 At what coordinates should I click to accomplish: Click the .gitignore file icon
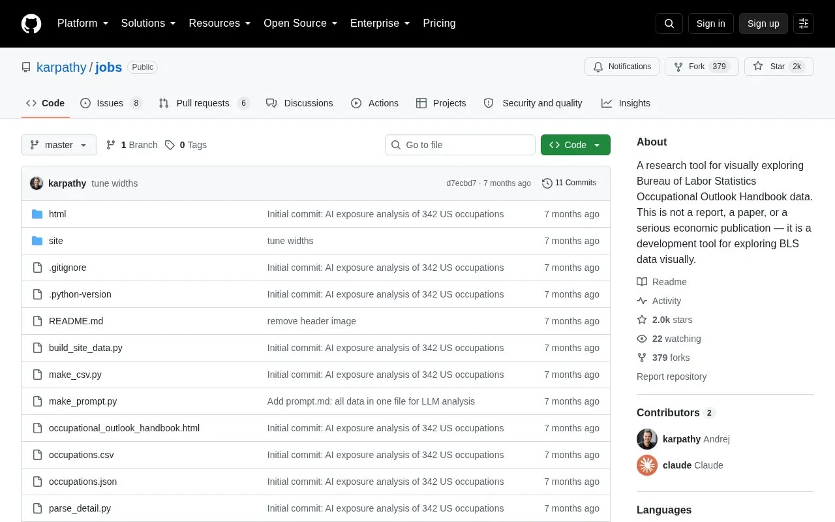37,268
